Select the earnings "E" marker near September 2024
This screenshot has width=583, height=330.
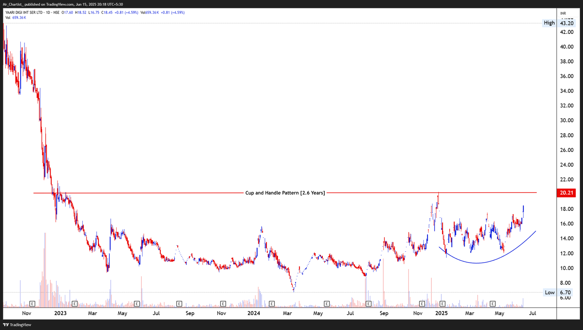[x=368, y=303]
